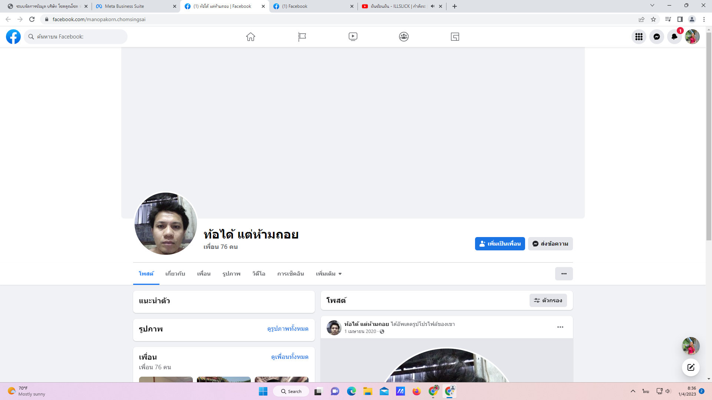Open the post's three-dot options menu
The width and height of the screenshot is (712, 400).
pyautogui.click(x=560, y=327)
